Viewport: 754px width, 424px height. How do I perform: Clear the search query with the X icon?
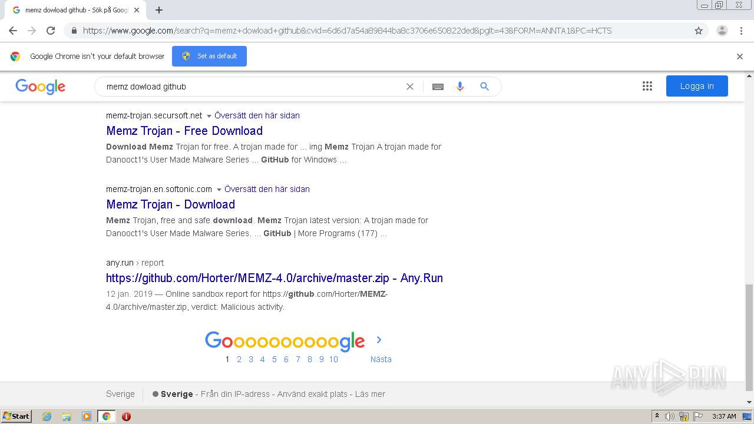click(410, 87)
